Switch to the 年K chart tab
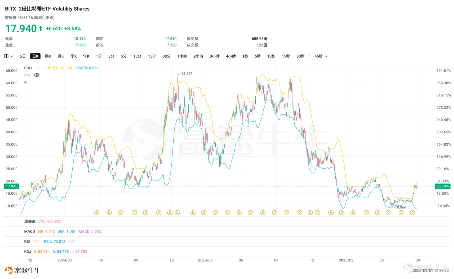The image size is (454, 279). [86, 56]
